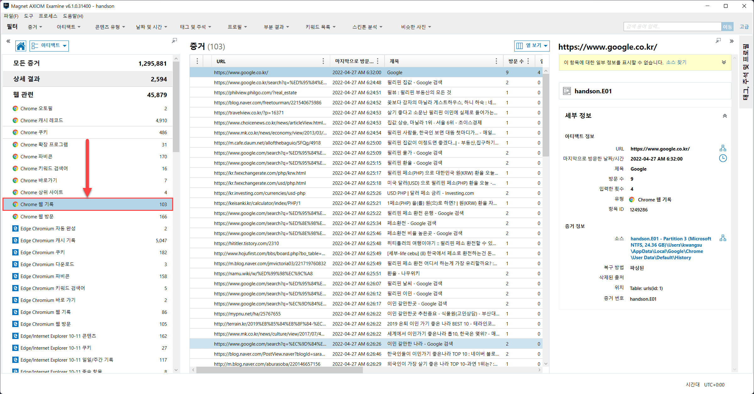This screenshot has width=754, height=394.
Task: Select the namu.wiki URL row
Action: click(366, 273)
